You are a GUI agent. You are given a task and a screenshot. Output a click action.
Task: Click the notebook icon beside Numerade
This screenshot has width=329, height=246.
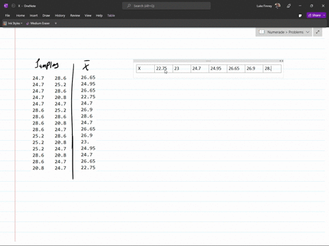click(x=262, y=32)
